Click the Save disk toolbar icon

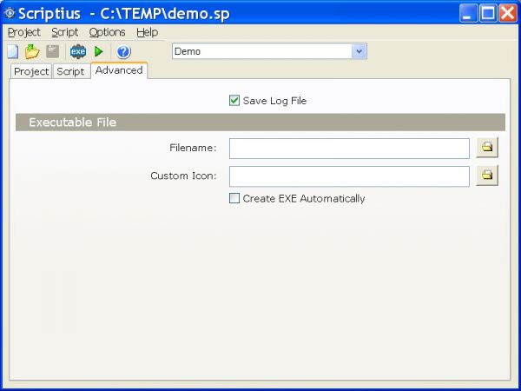[x=52, y=51]
